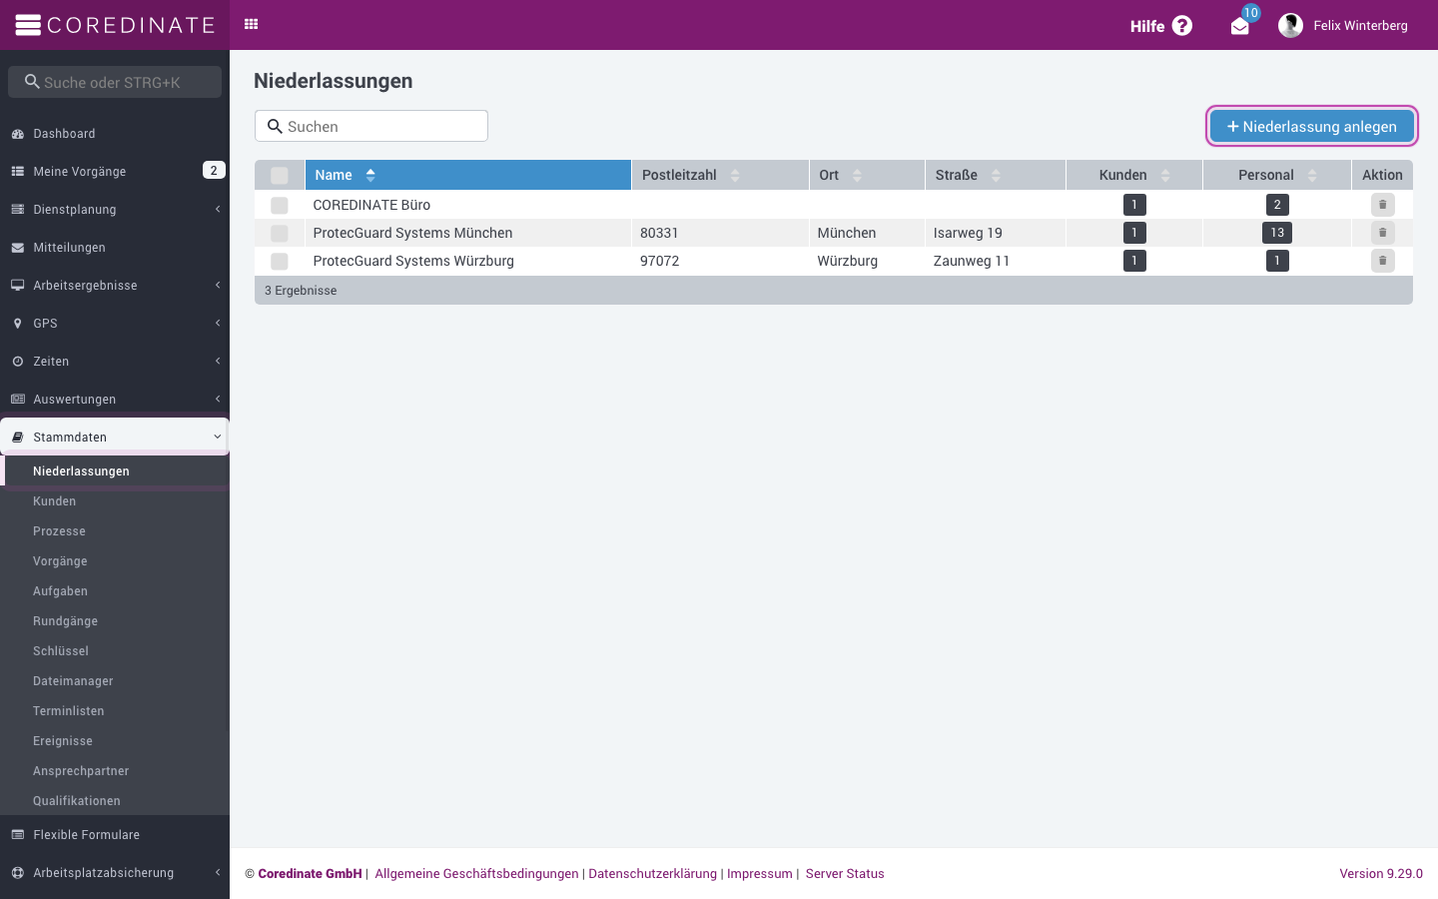Focus the Suchen field above the table
Viewport: 1438px width, 899px height.
(x=371, y=126)
